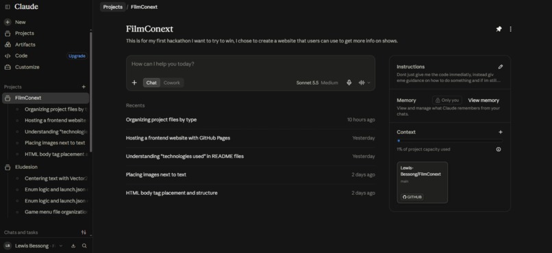This screenshot has height=253, width=552.
Task: Expand the voice mode dropdown chevron
Action: point(369,83)
